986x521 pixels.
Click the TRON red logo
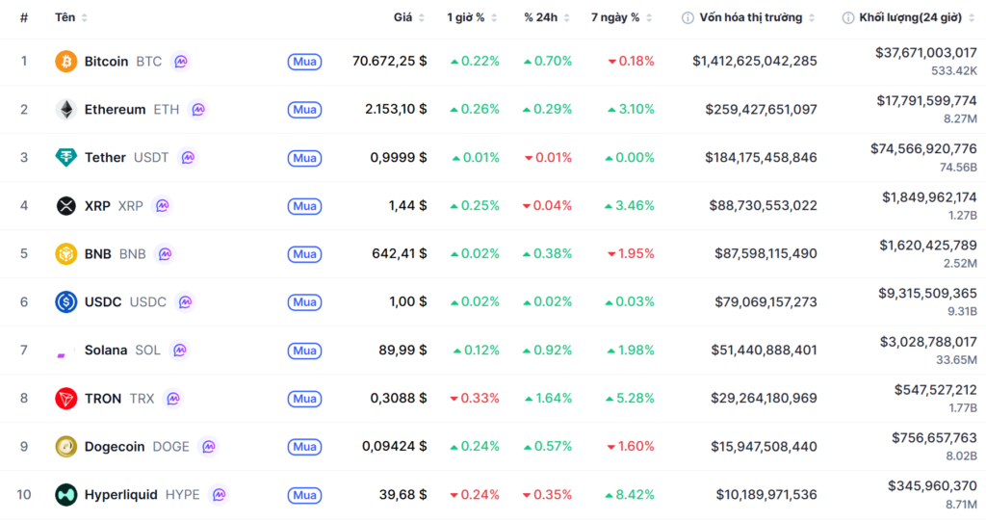66,399
